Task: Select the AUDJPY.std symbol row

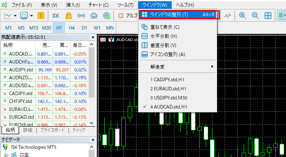Action: (45, 70)
